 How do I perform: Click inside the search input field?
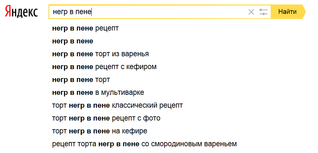[167, 12]
